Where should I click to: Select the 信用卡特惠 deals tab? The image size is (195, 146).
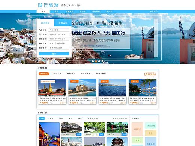point(101,74)
